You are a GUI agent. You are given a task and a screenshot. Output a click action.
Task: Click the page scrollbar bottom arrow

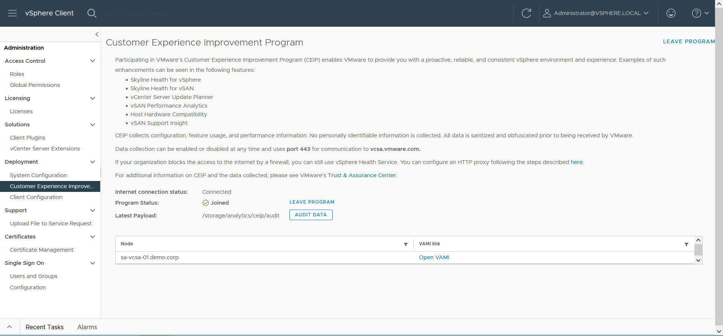[719, 331]
